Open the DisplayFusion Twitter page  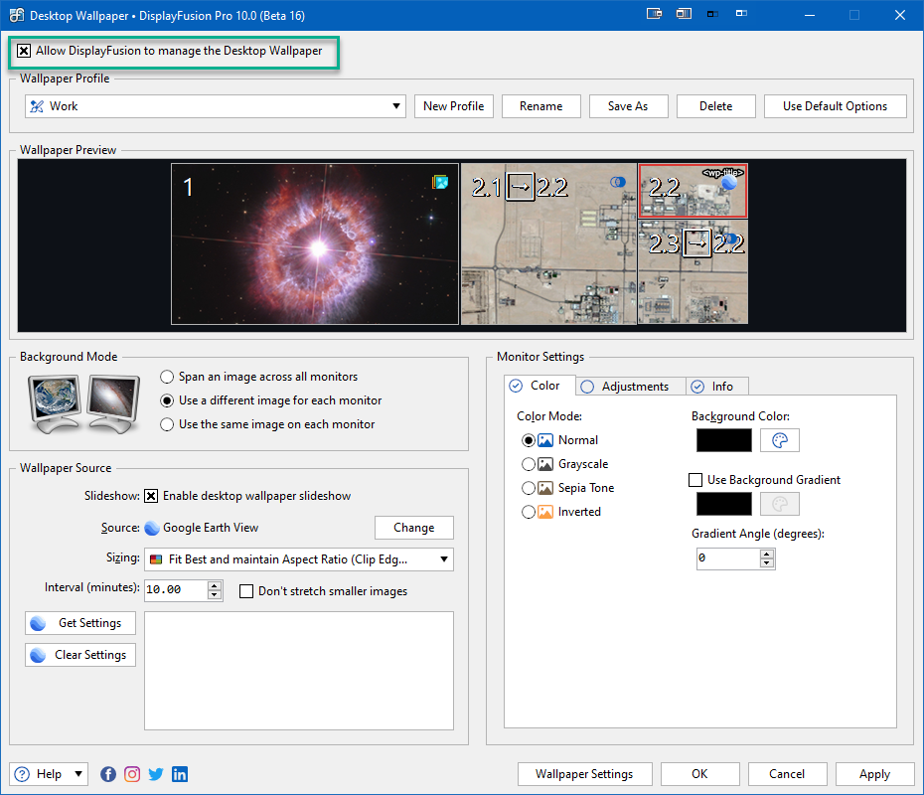[x=156, y=774]
